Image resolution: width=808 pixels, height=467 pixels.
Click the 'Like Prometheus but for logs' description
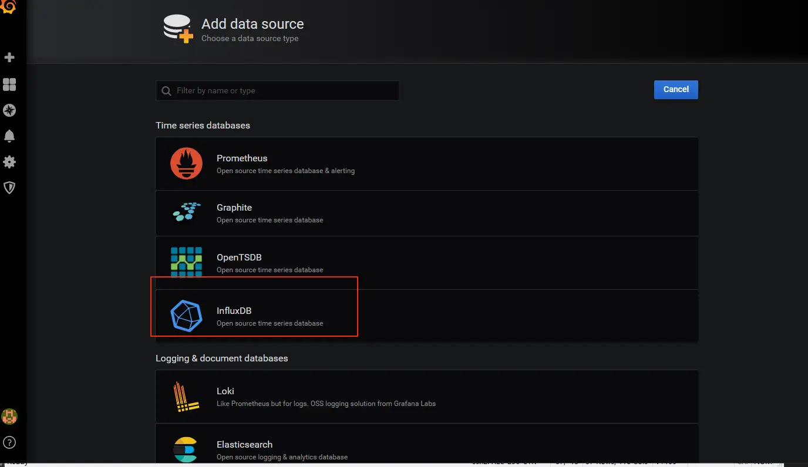coord(326,404)
